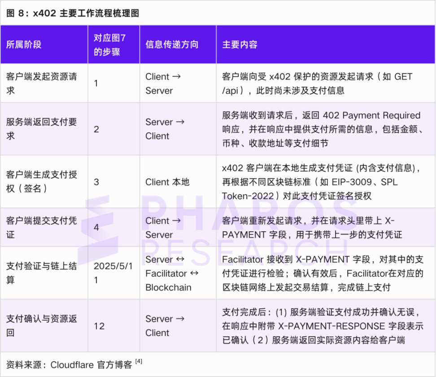Click the description mentioning 402 Payment Required
The height and width of the screenshot is (377, 436).
point(322,129)
